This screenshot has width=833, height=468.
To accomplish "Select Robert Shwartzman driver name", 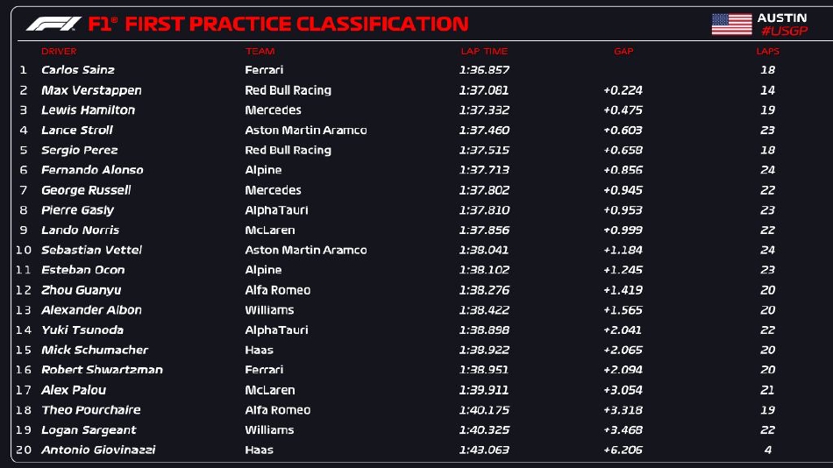I will (102, 370).
